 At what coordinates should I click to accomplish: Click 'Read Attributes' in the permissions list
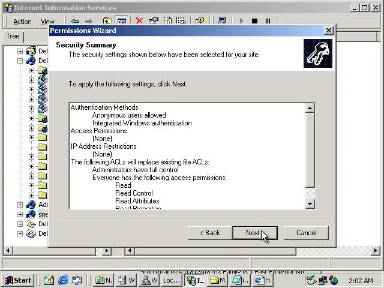[x=137, y=201]
